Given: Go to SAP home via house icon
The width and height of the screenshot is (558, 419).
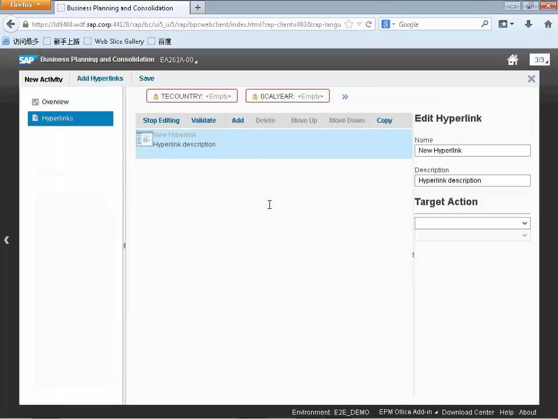Looking at the screenshot, I should [x=513, y=60].
